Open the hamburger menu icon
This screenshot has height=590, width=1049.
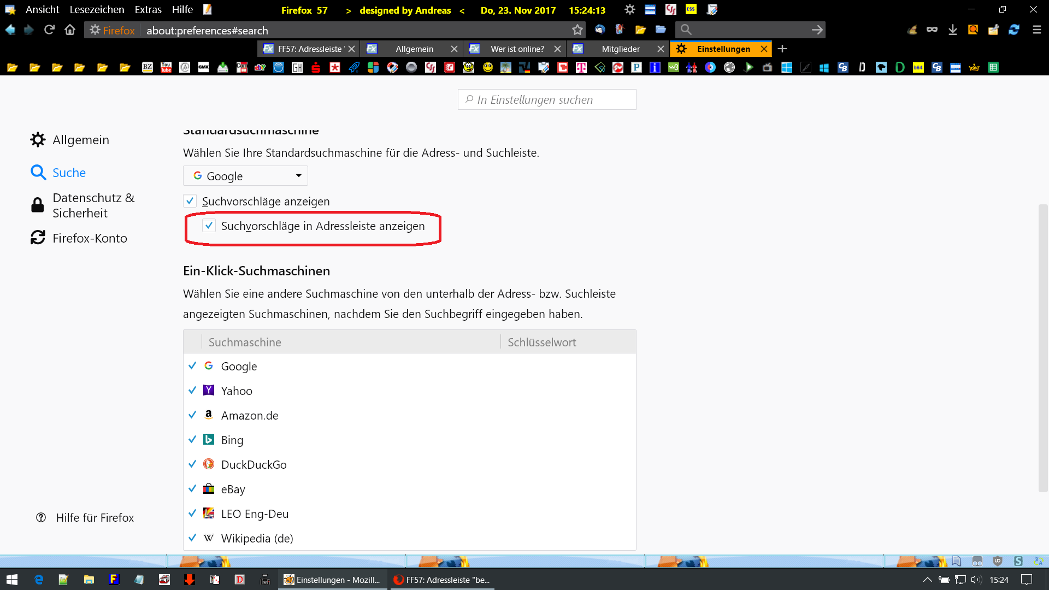coord(1036,30)
